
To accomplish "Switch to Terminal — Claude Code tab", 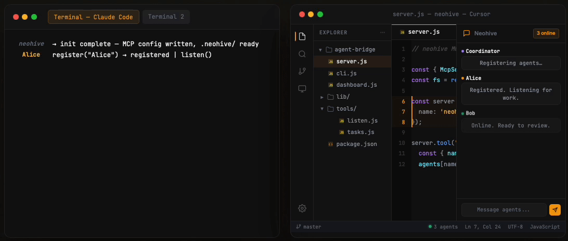I will click(94, 17).
